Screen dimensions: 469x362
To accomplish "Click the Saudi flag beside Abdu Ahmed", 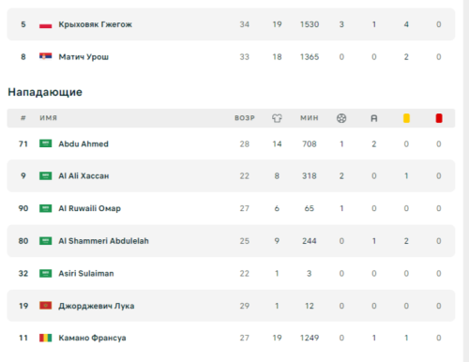I will coord(46,143).
